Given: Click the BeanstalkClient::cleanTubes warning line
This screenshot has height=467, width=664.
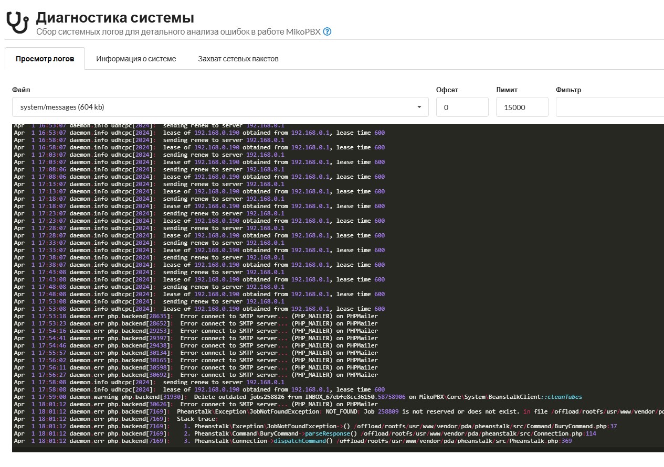Looking at the screenshot, I should (298, 397).
